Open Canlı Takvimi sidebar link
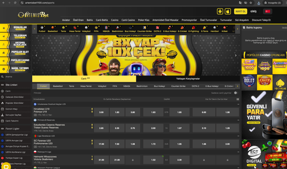The width and height of the screenshot is (287, 169). click(x=12, y=121)
